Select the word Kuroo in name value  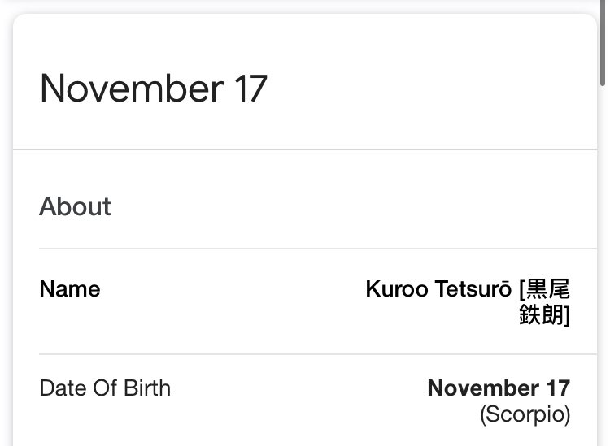397,289
